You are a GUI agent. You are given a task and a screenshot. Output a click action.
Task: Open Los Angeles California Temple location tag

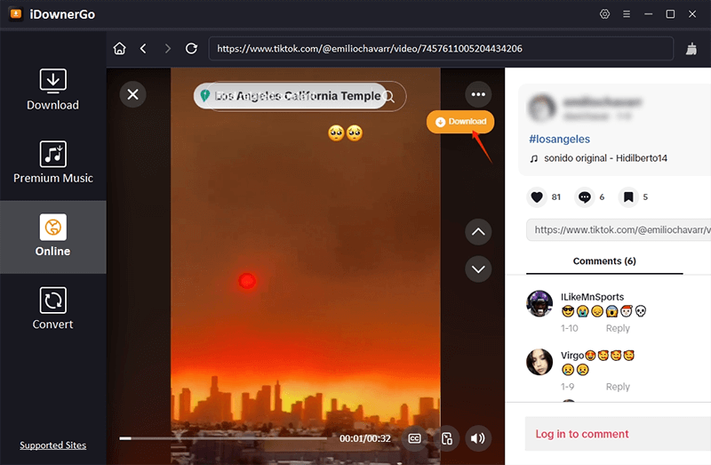point(291,96)
